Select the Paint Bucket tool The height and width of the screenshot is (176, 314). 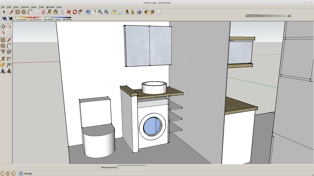pyautogui.click(x=55, y=12)
